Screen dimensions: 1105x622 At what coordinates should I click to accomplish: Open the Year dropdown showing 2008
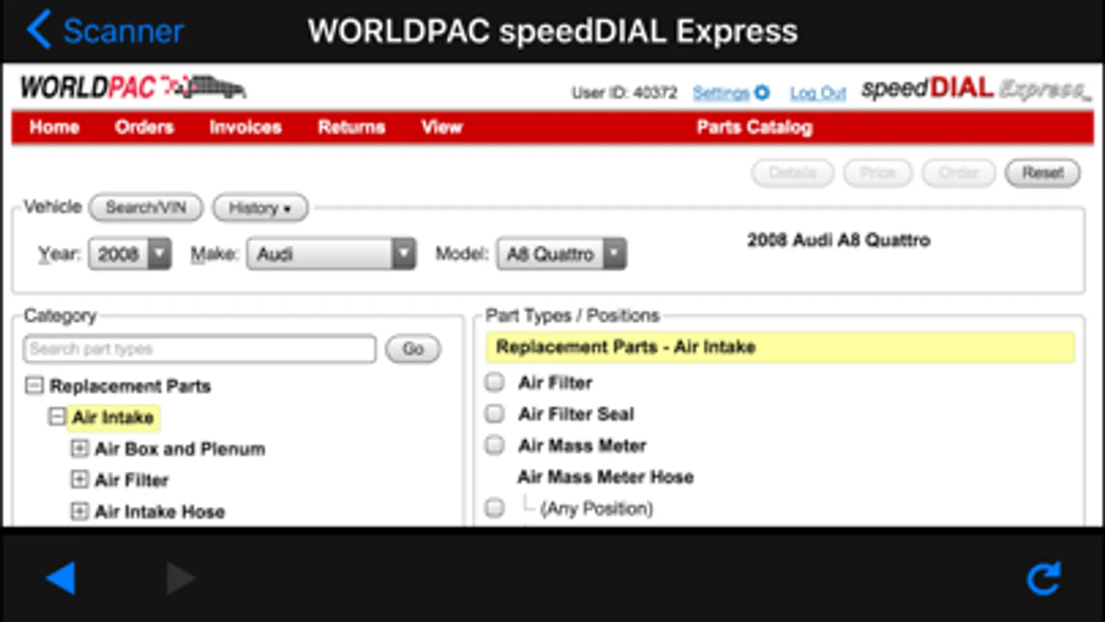pos(130,254)
